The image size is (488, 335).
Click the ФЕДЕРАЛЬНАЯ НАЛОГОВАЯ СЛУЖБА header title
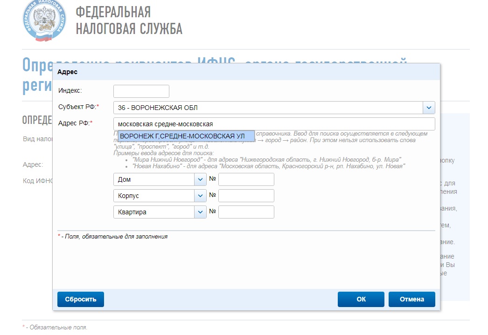point(129,21)
